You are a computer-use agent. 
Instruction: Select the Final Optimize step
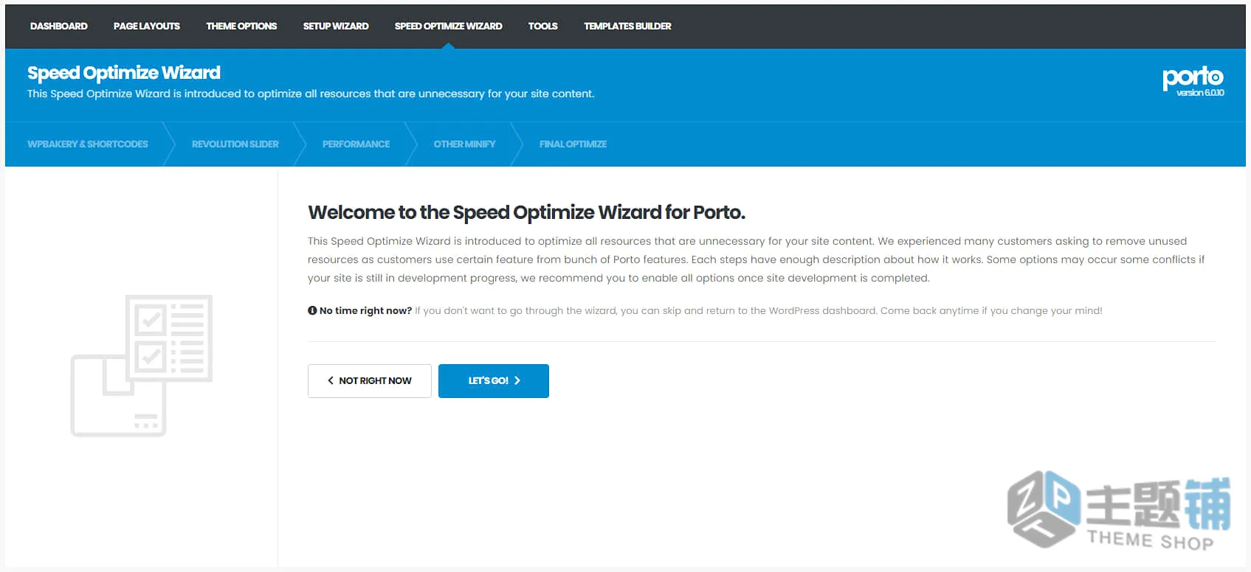(x=573, y=144)
